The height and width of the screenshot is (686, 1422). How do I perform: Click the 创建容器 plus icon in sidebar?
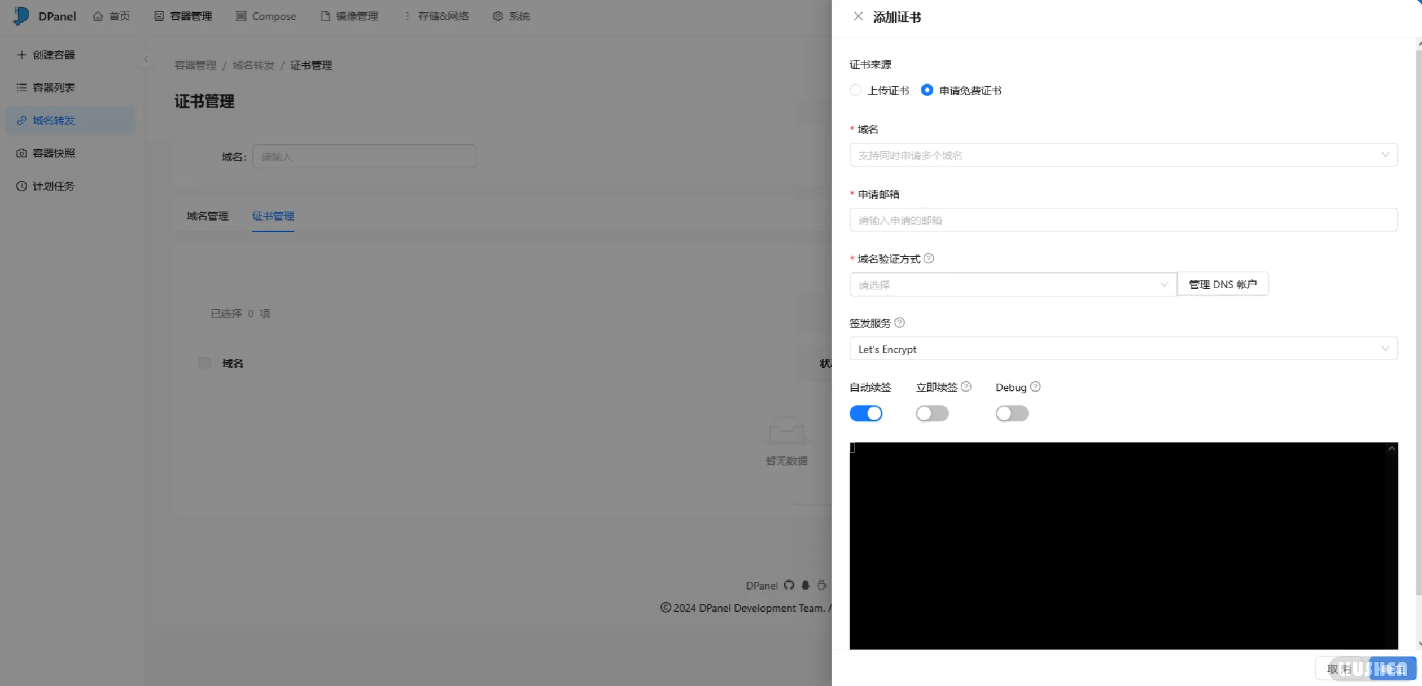(x=21, y=54)
